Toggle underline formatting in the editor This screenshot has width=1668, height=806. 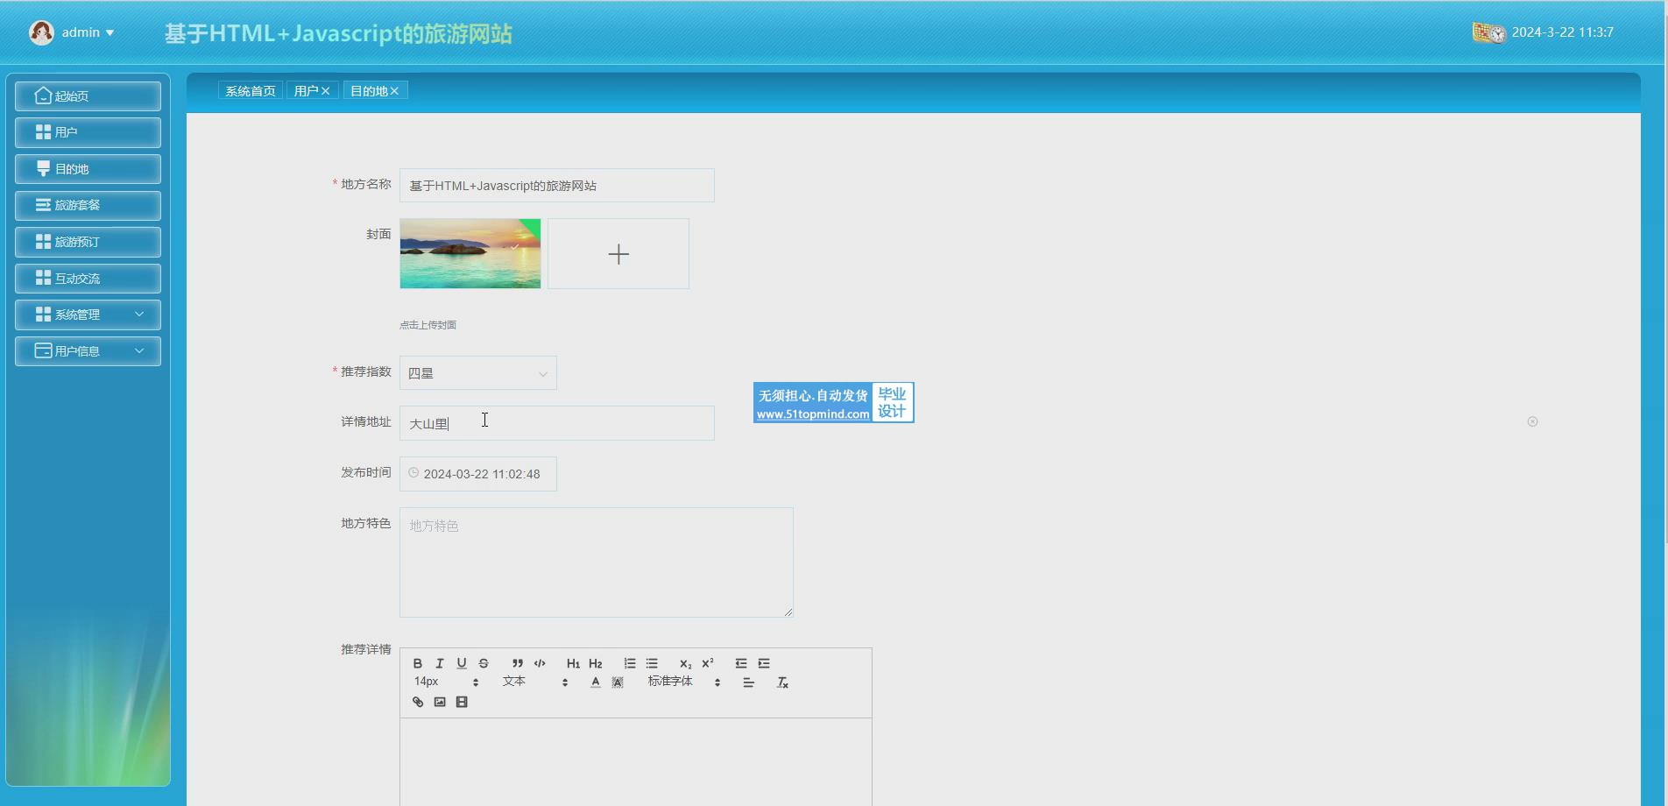[462, 663]
